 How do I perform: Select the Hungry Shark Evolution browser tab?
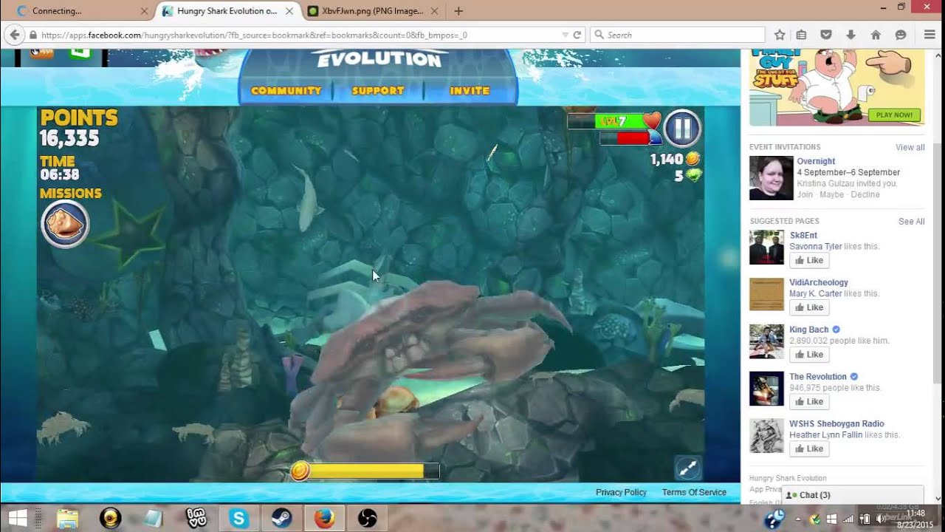click(226, 11)
